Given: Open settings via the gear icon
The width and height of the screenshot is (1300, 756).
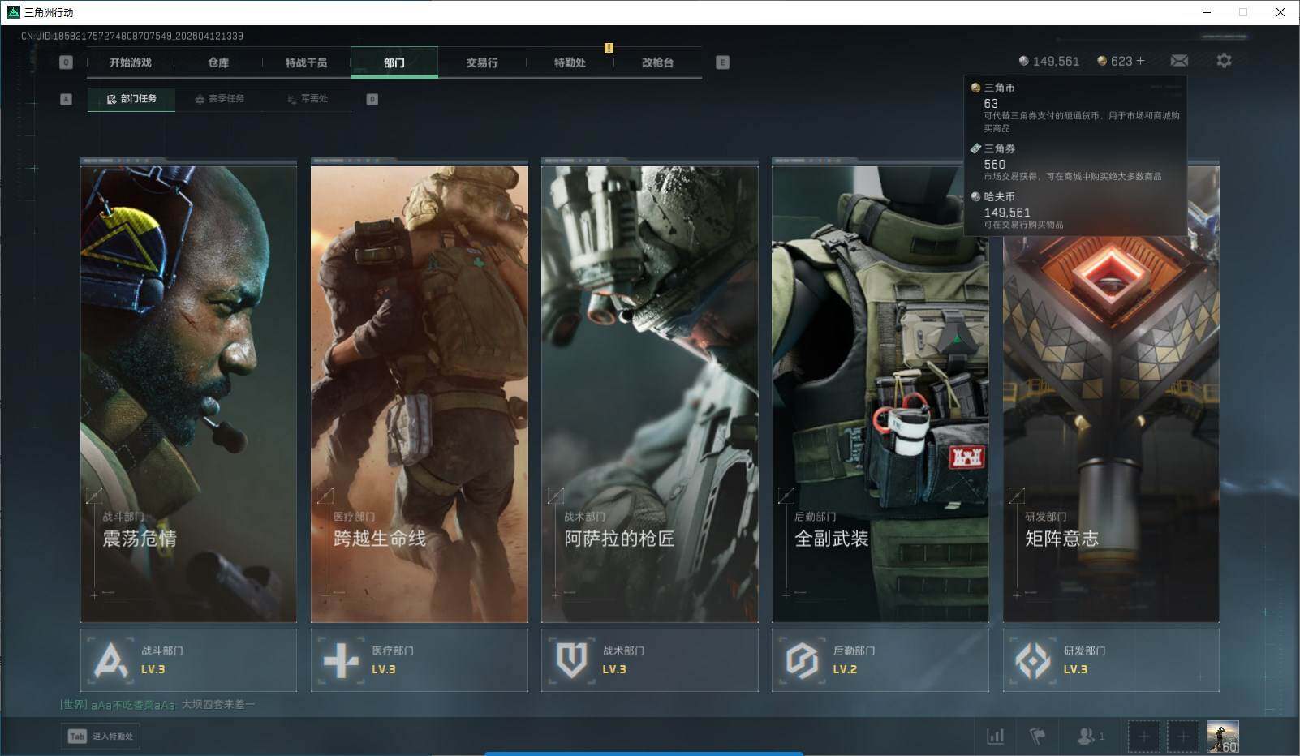Looking at the screenshot, I should pos(1224,61).
